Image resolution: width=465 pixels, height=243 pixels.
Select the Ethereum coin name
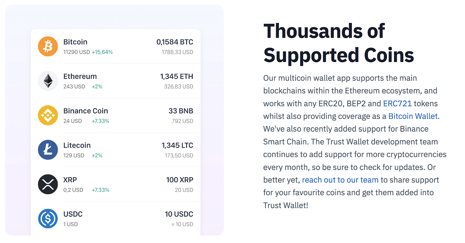80,77
